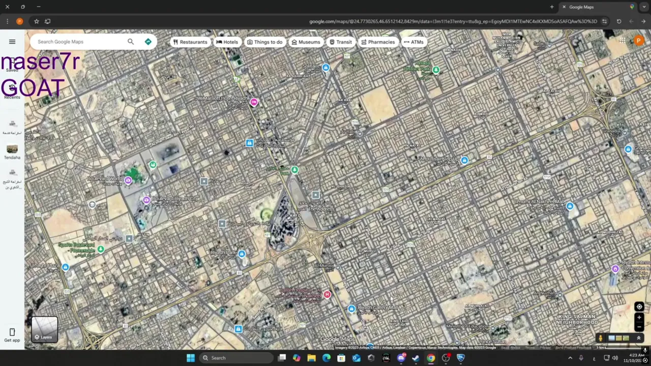Center map on your location
The height and width of the screenshot is (366, 651).
click(x=639, y=307)
